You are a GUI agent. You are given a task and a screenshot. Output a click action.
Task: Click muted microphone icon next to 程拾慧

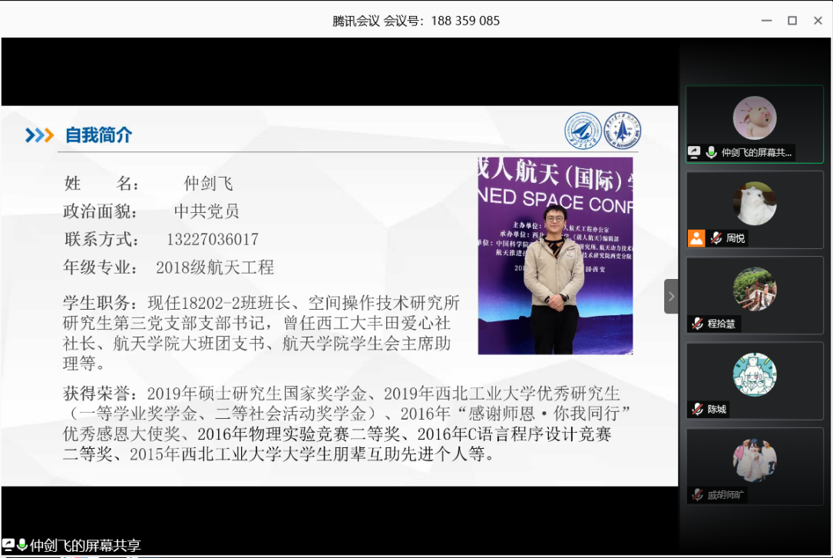(697, 324)
